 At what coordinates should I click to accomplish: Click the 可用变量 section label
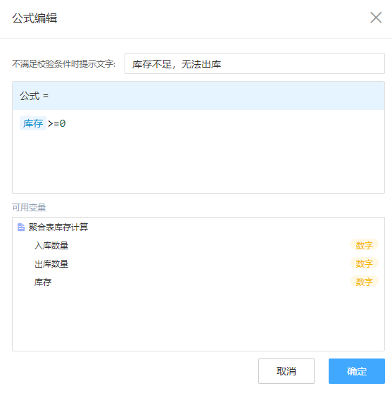pyautogui.click(x=29, y=207)
